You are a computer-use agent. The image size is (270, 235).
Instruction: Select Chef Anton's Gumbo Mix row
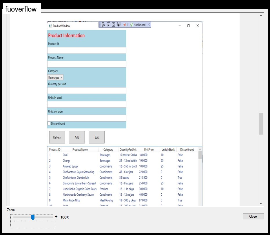coord(123,178)
